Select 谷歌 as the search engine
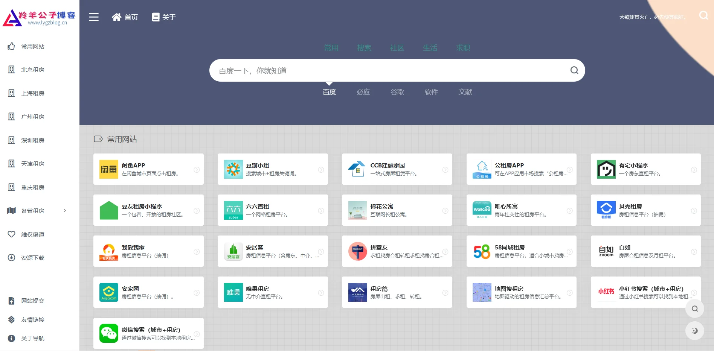 [397, 92]
